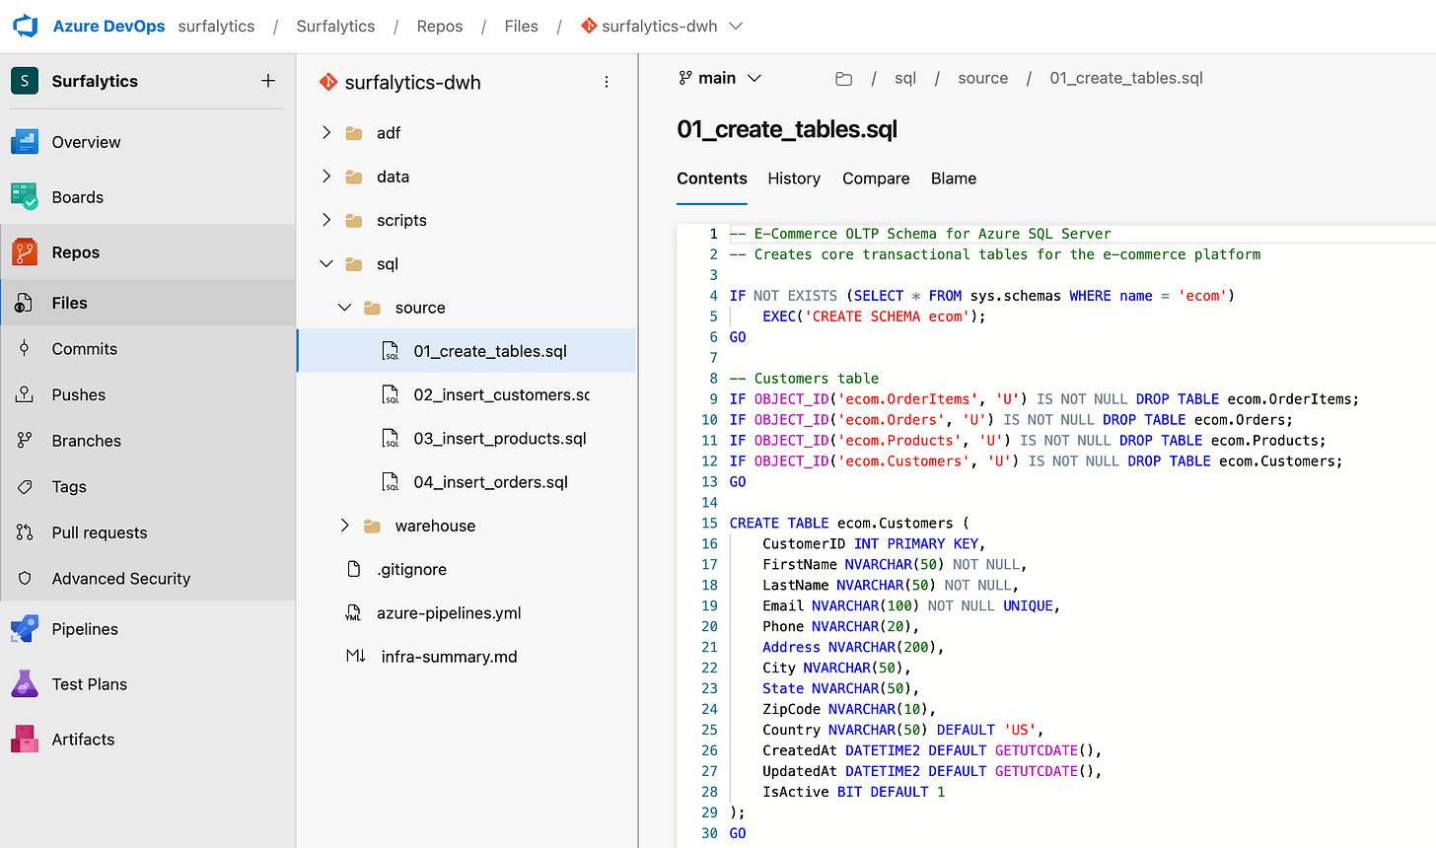The height and width of the screenshot is (848, 1436).
Task: Expand the adf folder
Action: (x=326, y=132)
